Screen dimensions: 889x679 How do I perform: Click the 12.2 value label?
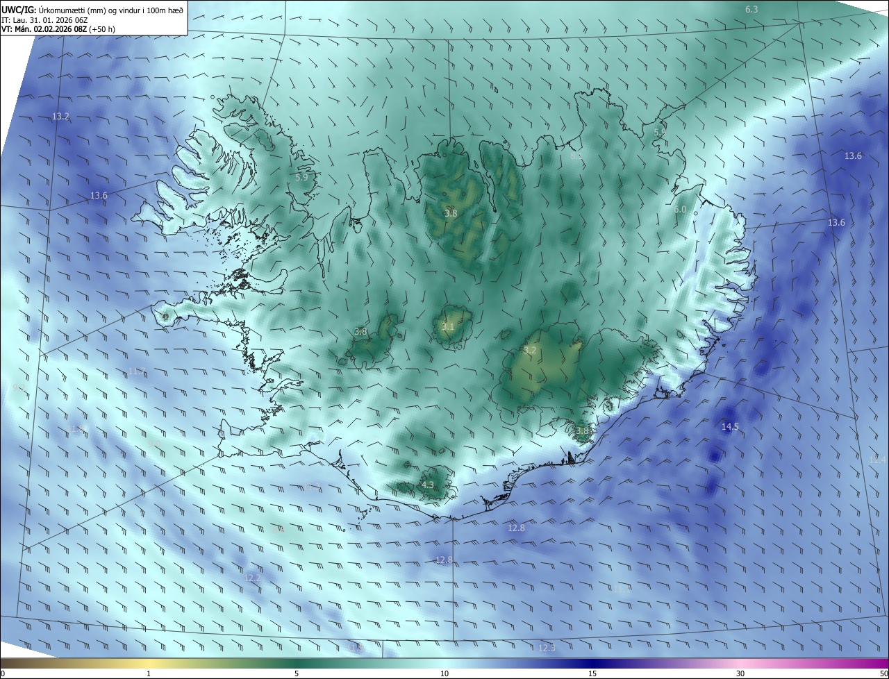pyautogui.click(x=252, y=578)
